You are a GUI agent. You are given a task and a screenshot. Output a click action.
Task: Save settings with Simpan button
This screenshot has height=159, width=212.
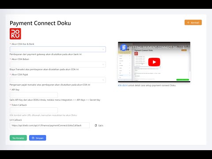[x=38, y=138]
